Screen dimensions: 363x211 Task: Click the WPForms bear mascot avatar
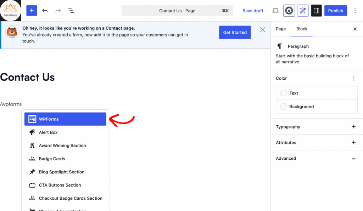[12, 32]
